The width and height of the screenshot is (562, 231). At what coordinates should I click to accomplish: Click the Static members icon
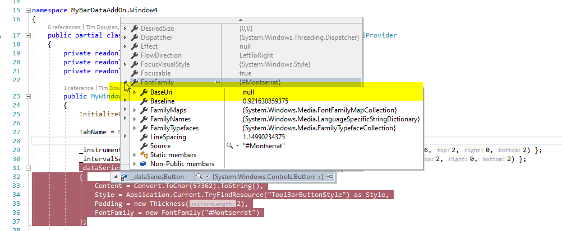pos(144,155)
